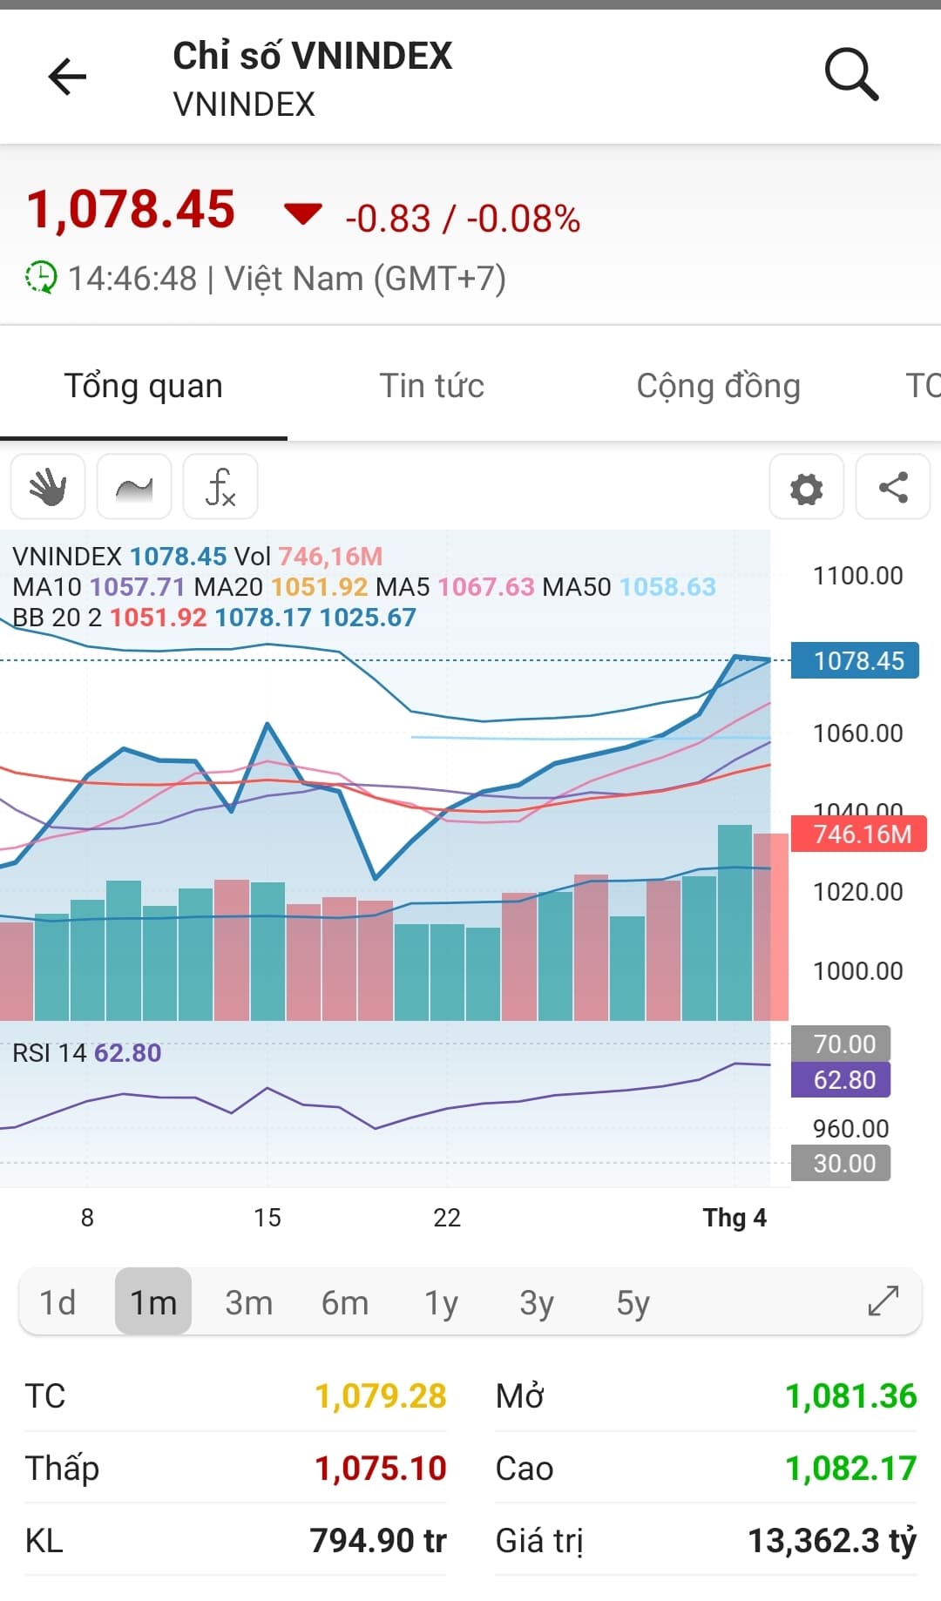Open chart settings gear

pyautogui.click(x=806, y=488)
